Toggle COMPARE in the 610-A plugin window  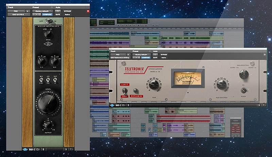(47, 15)
